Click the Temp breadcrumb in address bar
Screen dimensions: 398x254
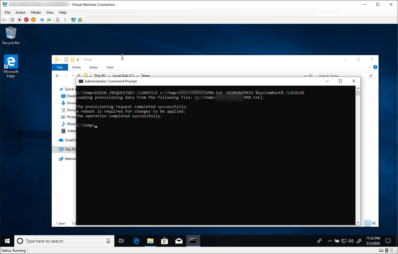(x=145, y=76)
